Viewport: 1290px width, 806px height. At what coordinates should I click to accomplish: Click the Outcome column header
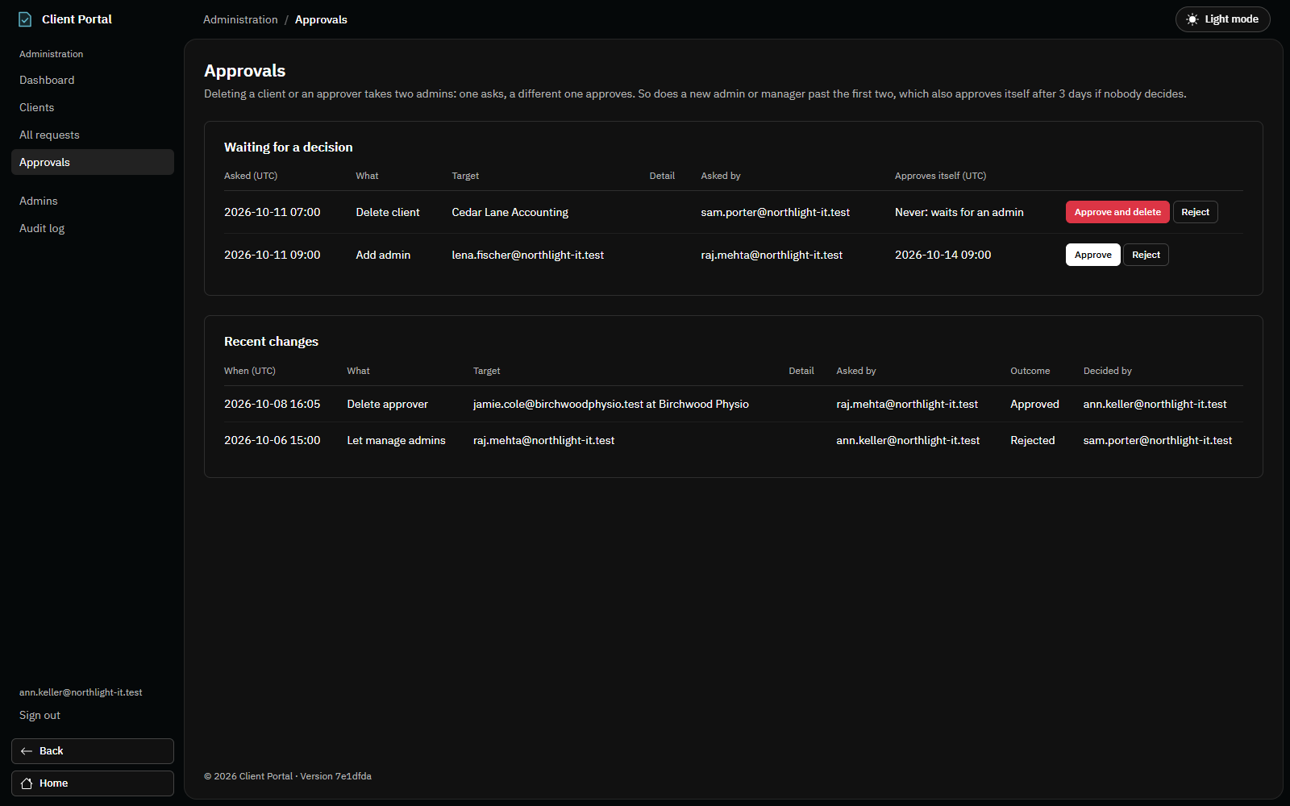pyautogui.click(x=1030, y=371)
